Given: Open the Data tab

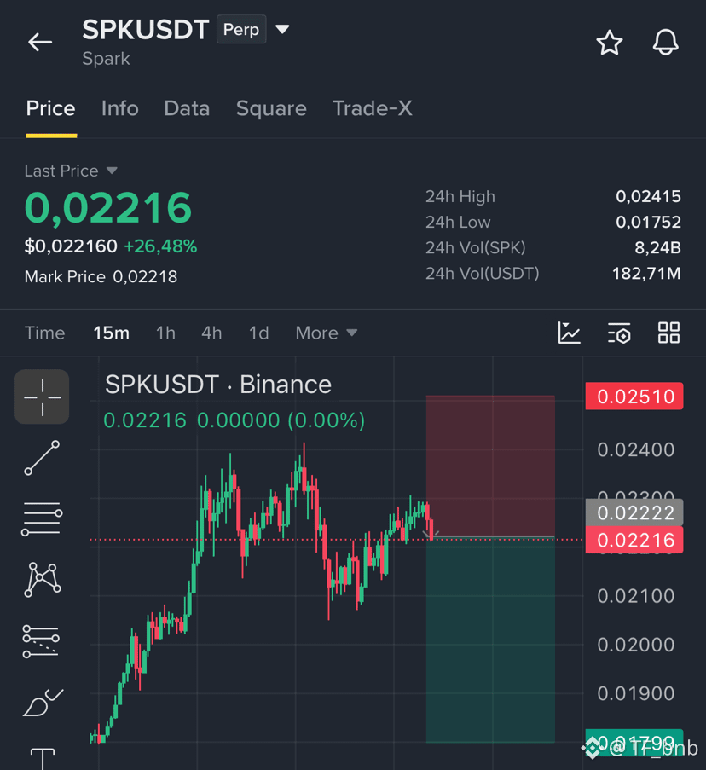Looking at the screenshot, I should click(187, 108).
